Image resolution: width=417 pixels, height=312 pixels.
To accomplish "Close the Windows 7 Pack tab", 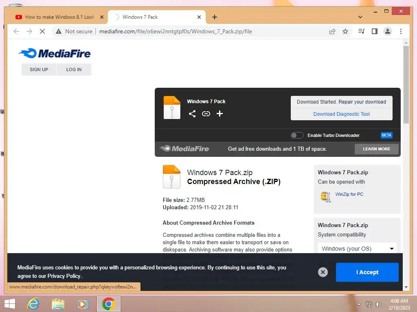I will tap(199, 17).
